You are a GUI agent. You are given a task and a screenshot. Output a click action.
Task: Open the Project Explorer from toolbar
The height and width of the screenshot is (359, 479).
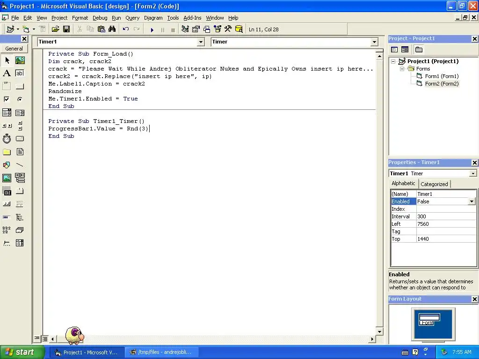[185, 29]
